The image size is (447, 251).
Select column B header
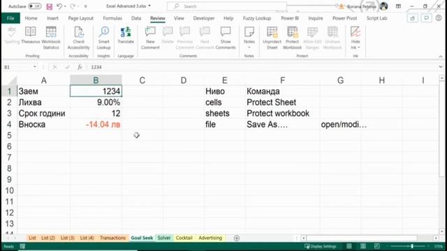(x=96, y=80)
